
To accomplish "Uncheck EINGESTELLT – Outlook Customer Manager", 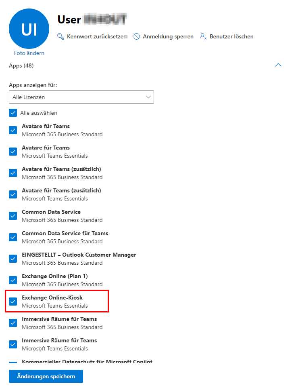I will coord(13,259).
